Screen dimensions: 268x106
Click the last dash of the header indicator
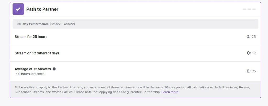tap(254, 9)
